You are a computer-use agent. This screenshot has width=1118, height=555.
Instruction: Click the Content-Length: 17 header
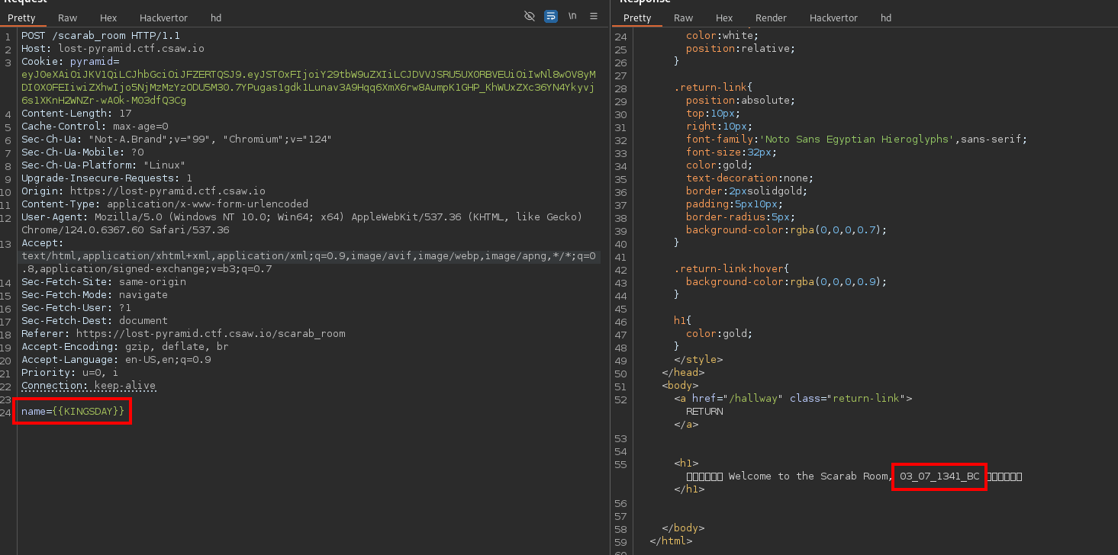tap(76, 113)
